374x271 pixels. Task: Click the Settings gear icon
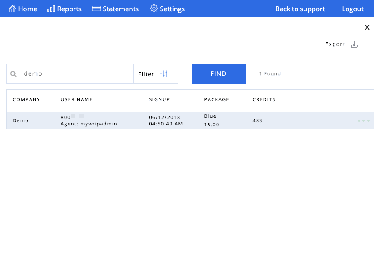[x=154, y=9]
